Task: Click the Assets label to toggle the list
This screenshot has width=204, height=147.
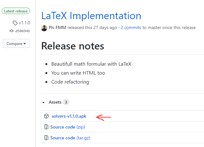Action: (x=55, y=102)
